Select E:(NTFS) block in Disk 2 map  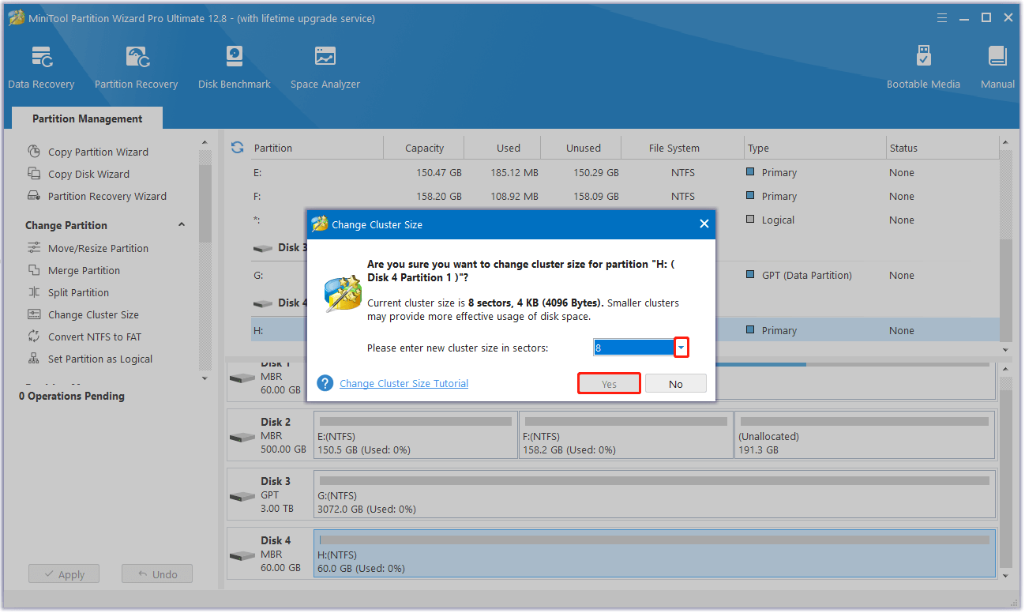coord(415,434)
